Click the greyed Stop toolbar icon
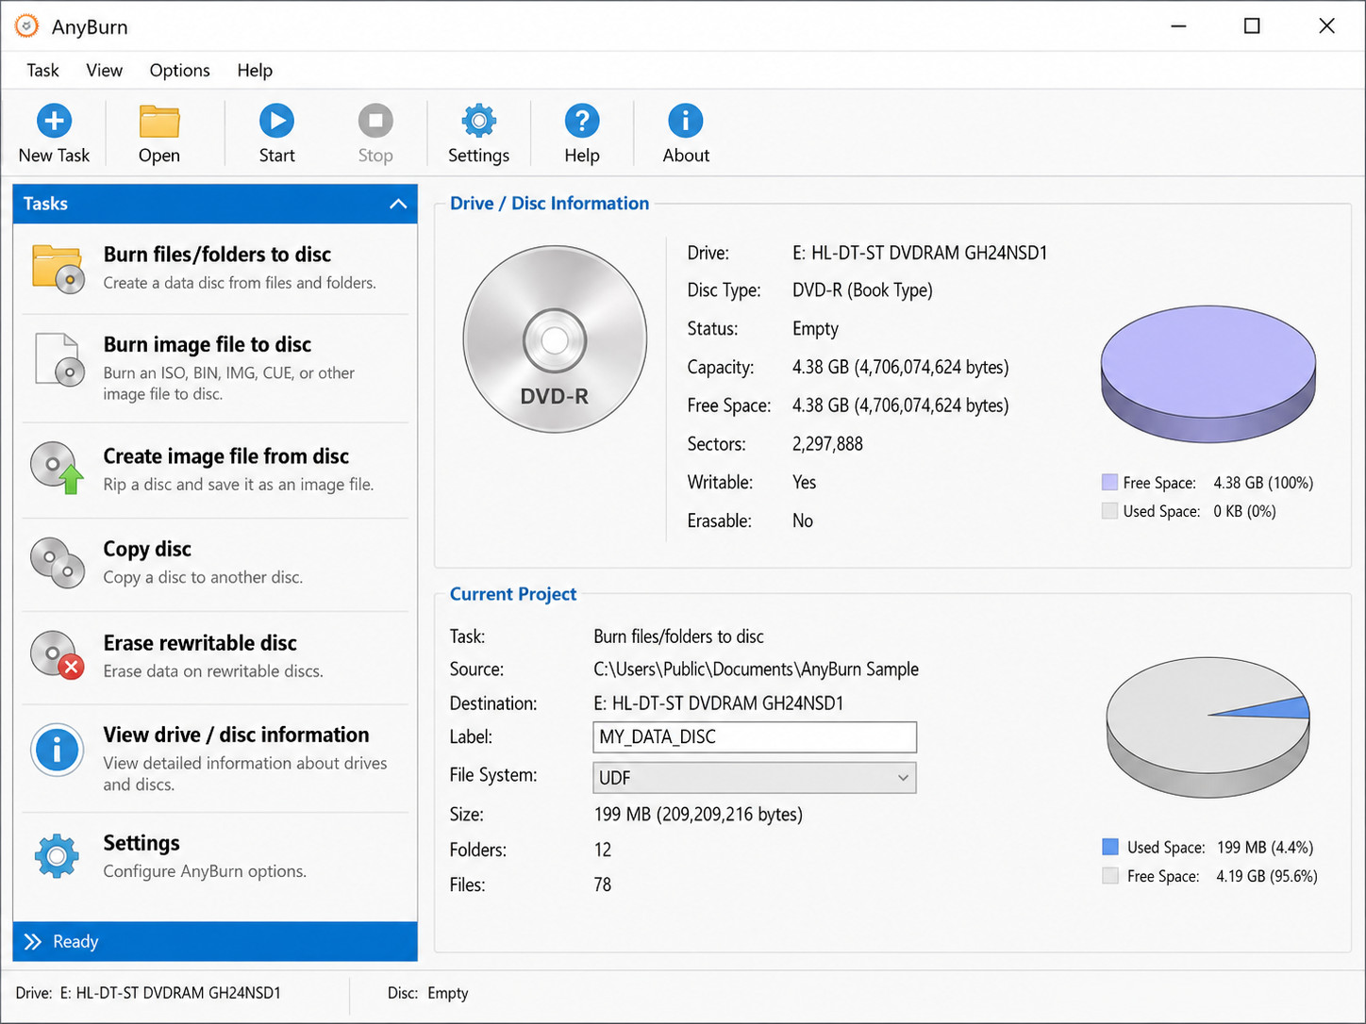Screen dimensions: 1366x1024 click(x=375, y=121)
